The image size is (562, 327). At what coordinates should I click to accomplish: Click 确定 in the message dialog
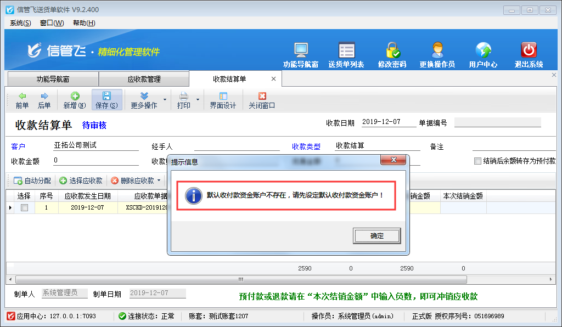tap(377, 236)
